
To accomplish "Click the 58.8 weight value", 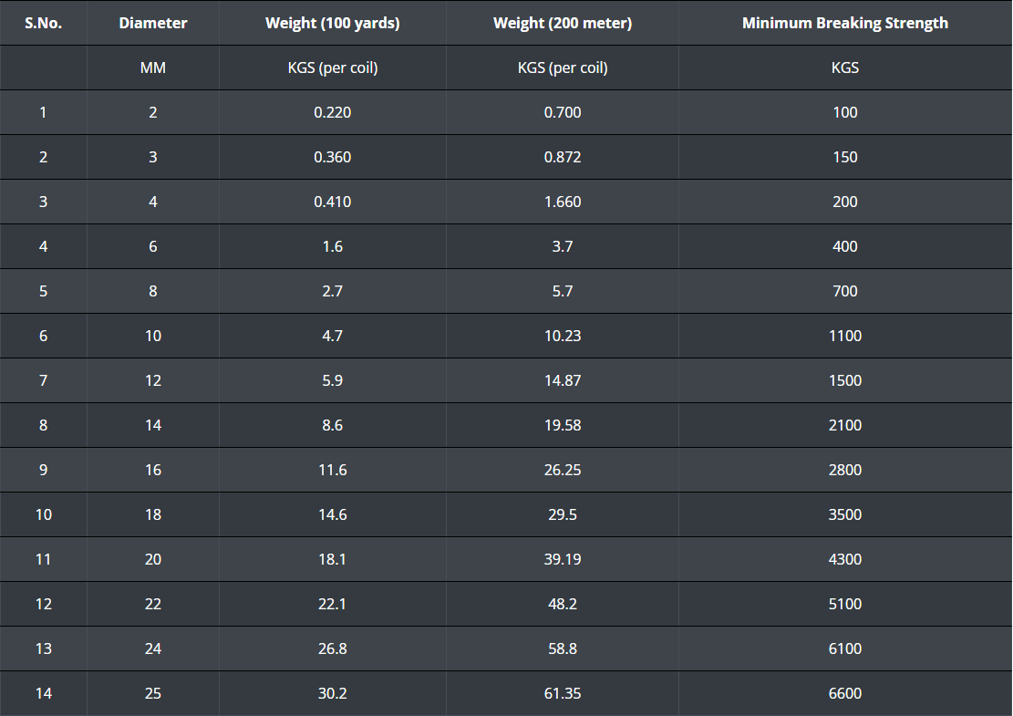I will coord(563,649).
